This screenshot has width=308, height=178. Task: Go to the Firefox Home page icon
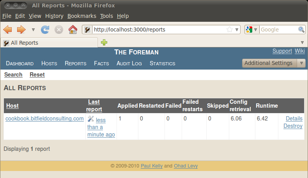pos(73,30)
